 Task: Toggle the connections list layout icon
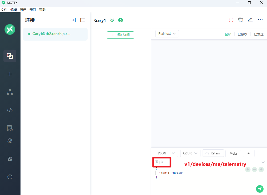83,20
